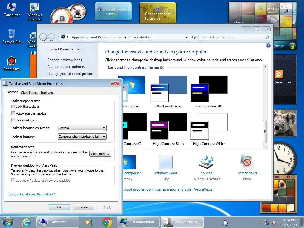Select the High Contrast Black theme

(x=169, y=129)
